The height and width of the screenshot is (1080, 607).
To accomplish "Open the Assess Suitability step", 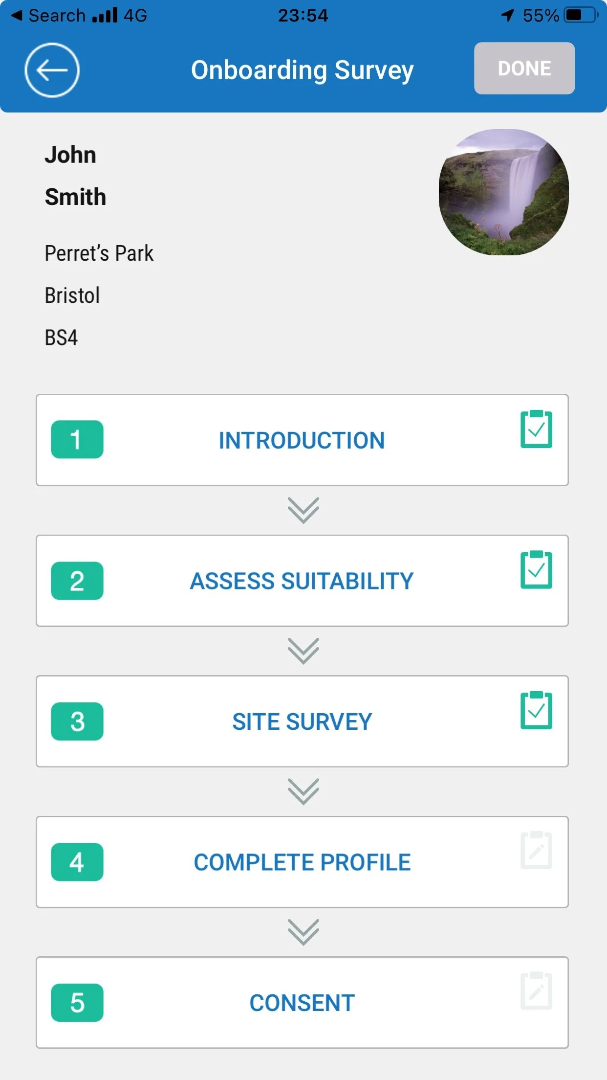I will pyautogui.click(x=302, y=581).
